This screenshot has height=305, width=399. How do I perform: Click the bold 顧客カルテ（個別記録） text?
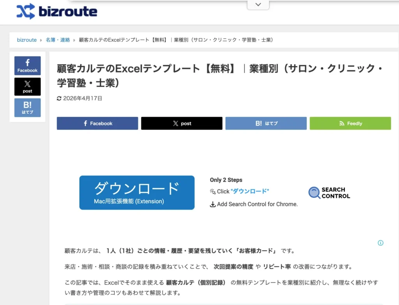click(196, 283)
